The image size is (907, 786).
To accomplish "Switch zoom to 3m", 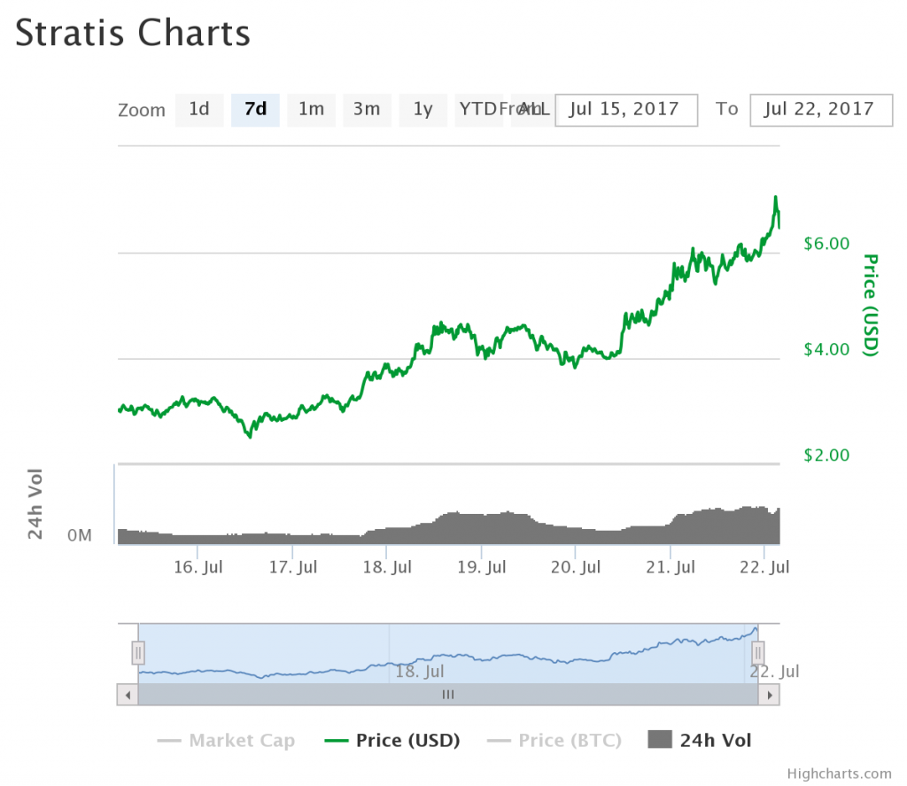I will [x=367, y=110].
